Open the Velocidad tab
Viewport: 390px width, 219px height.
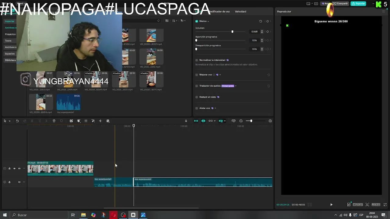(x=240, y=12)
